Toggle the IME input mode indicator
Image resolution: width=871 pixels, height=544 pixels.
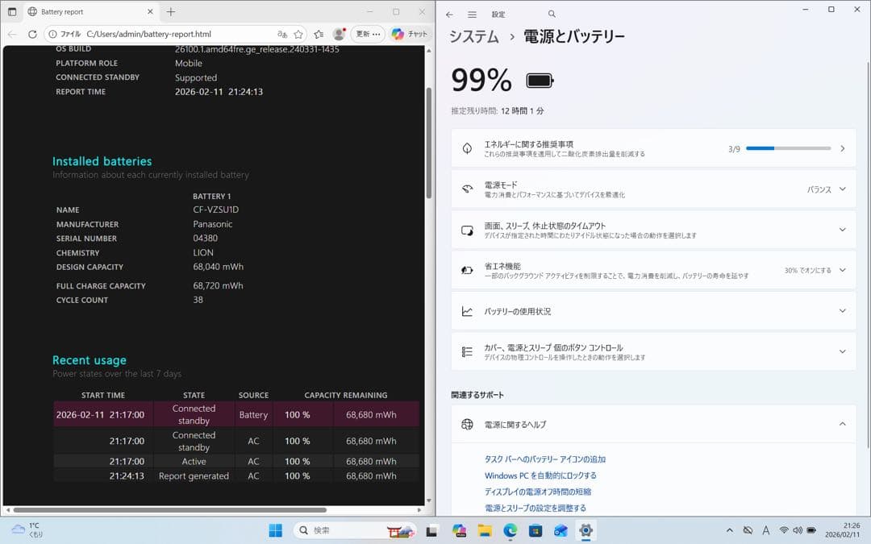pos(766,530)
